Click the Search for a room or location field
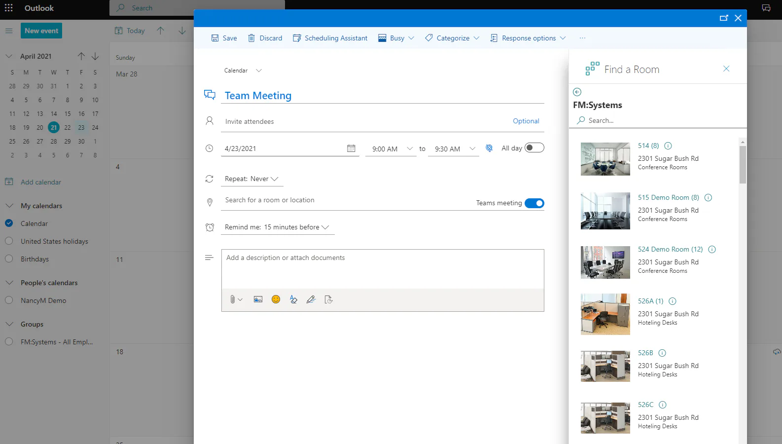The height and width of the screenshot is (444, 782). (x=345, y=200)
